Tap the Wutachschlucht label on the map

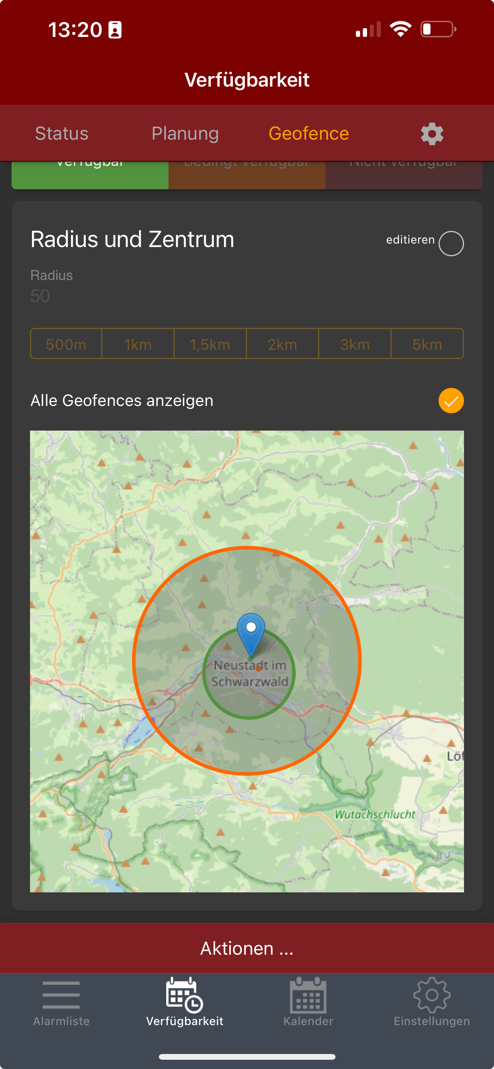[x=375, y=815]
